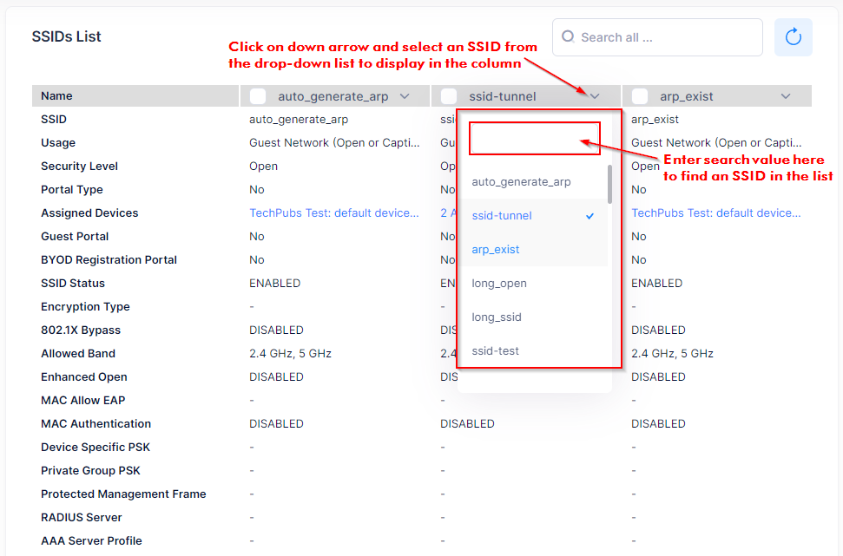Click the refresh icon button
The width and height of the screenshot is (843, 556).
(x=793, y=37)
